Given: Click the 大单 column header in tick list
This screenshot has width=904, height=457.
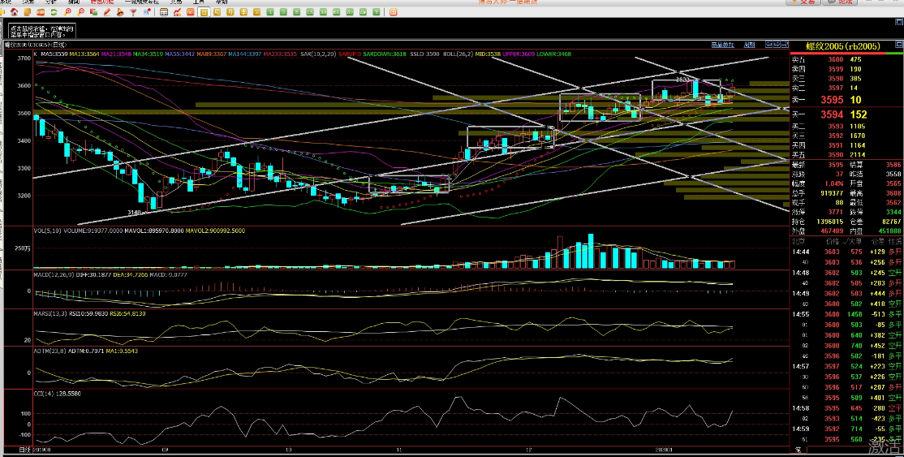Looking at the screenshot, I should tap(855, 241).
